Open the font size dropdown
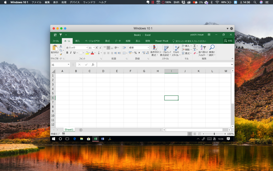 [x=94, y=47]
